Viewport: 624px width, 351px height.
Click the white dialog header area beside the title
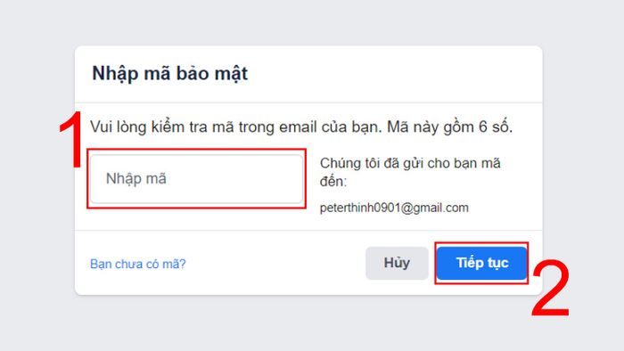[x=394, y=74]
